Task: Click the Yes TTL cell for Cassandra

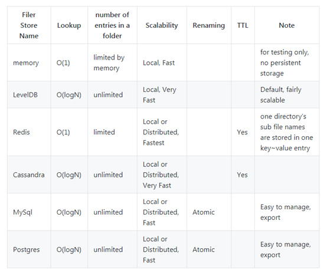Action: tap(242, 175)
